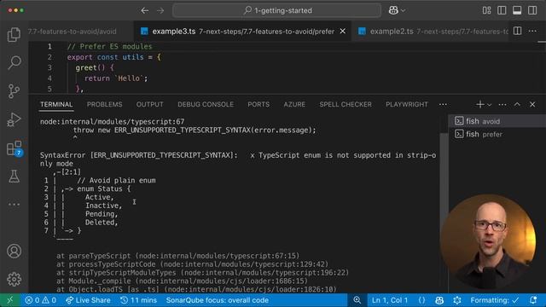
Task: Click 'at parseTypeScript' stack trace line
Action: point(177,256)
